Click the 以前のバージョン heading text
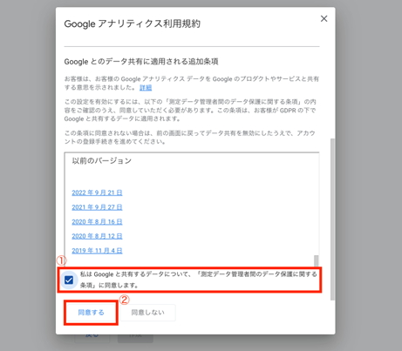 click(x=102, y=161)
